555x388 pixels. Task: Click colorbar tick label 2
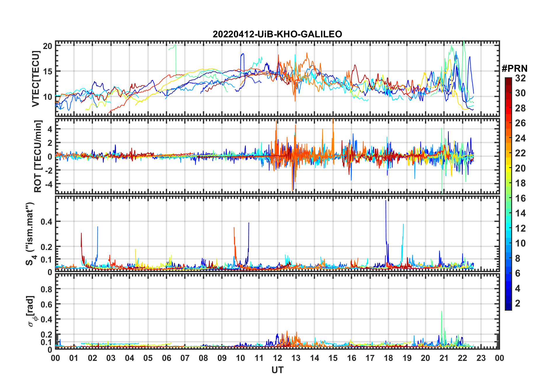click(518, 303)
